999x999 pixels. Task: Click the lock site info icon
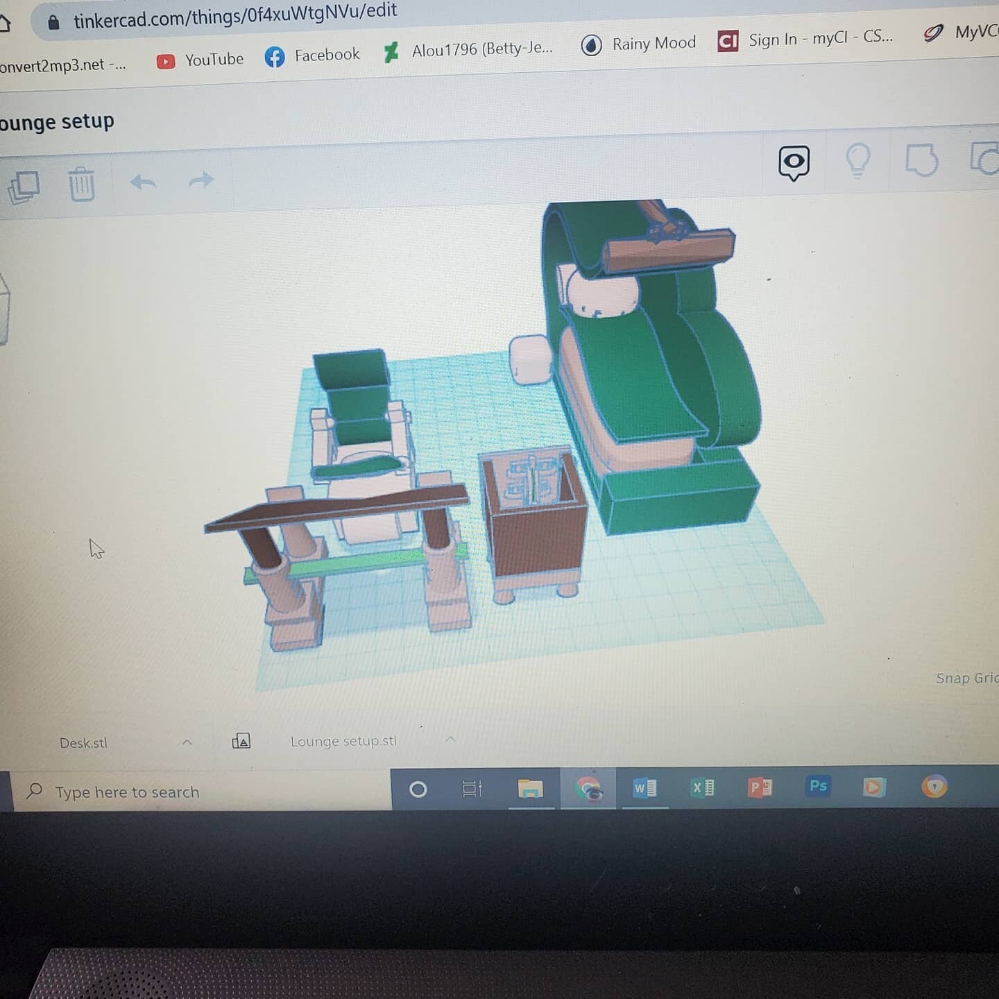pos(53,23)
